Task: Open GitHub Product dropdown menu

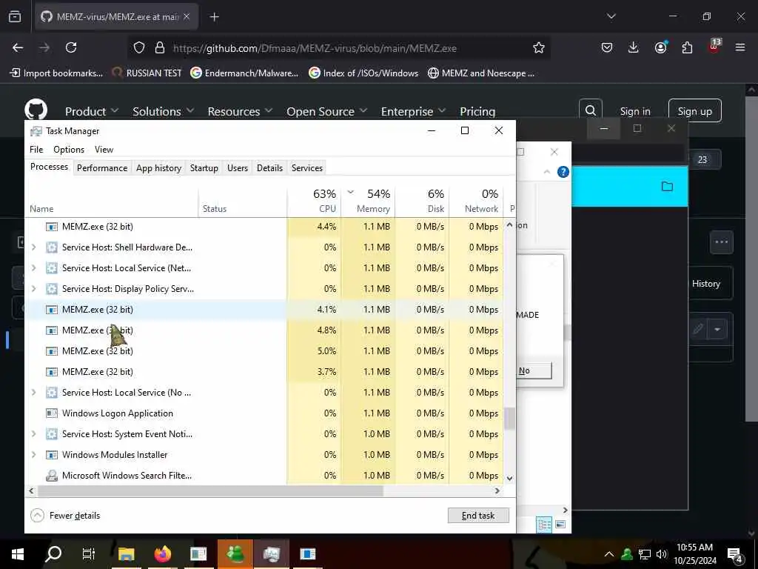Action: coord(92,111)
